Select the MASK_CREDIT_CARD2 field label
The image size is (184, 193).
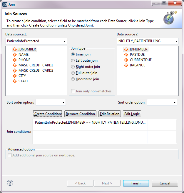click(36, 71)
